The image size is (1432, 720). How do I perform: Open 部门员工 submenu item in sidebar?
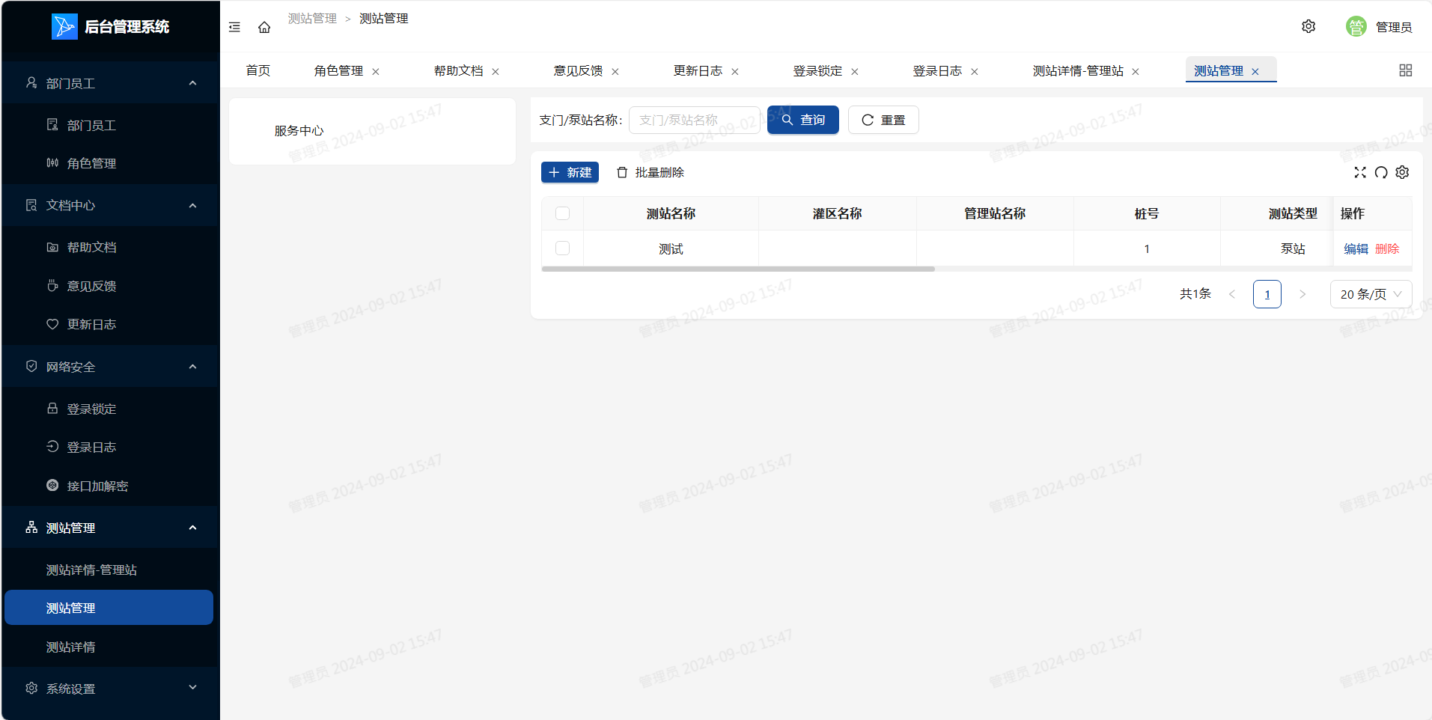pos(109,125)
